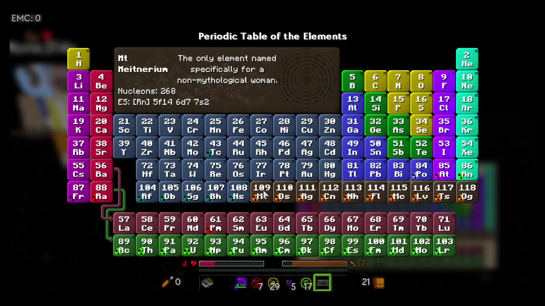Click the EMC: 0 counter
The width and height of the screenshot is (545, 306).
(x=26, y=18)
